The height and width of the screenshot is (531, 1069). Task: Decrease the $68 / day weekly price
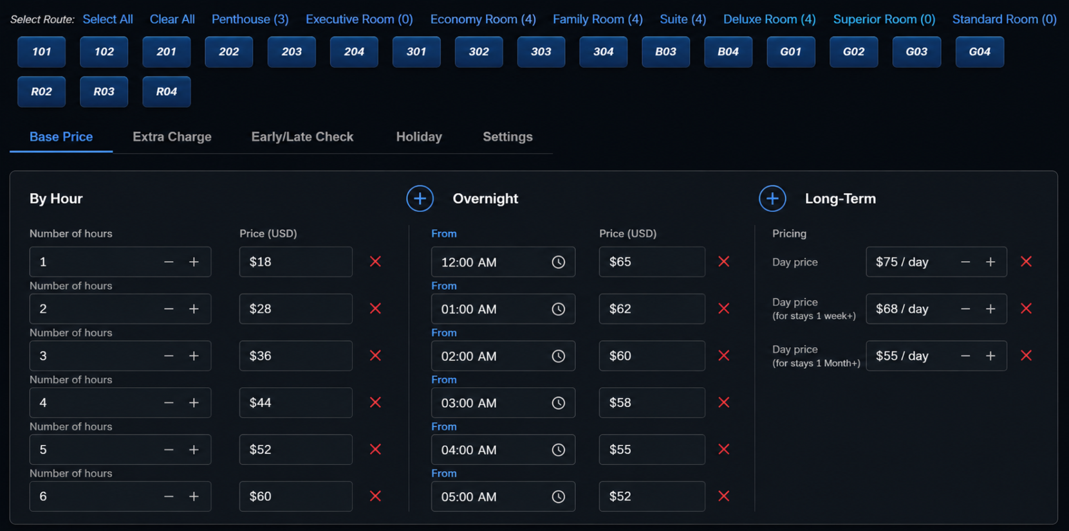[965, 309]
